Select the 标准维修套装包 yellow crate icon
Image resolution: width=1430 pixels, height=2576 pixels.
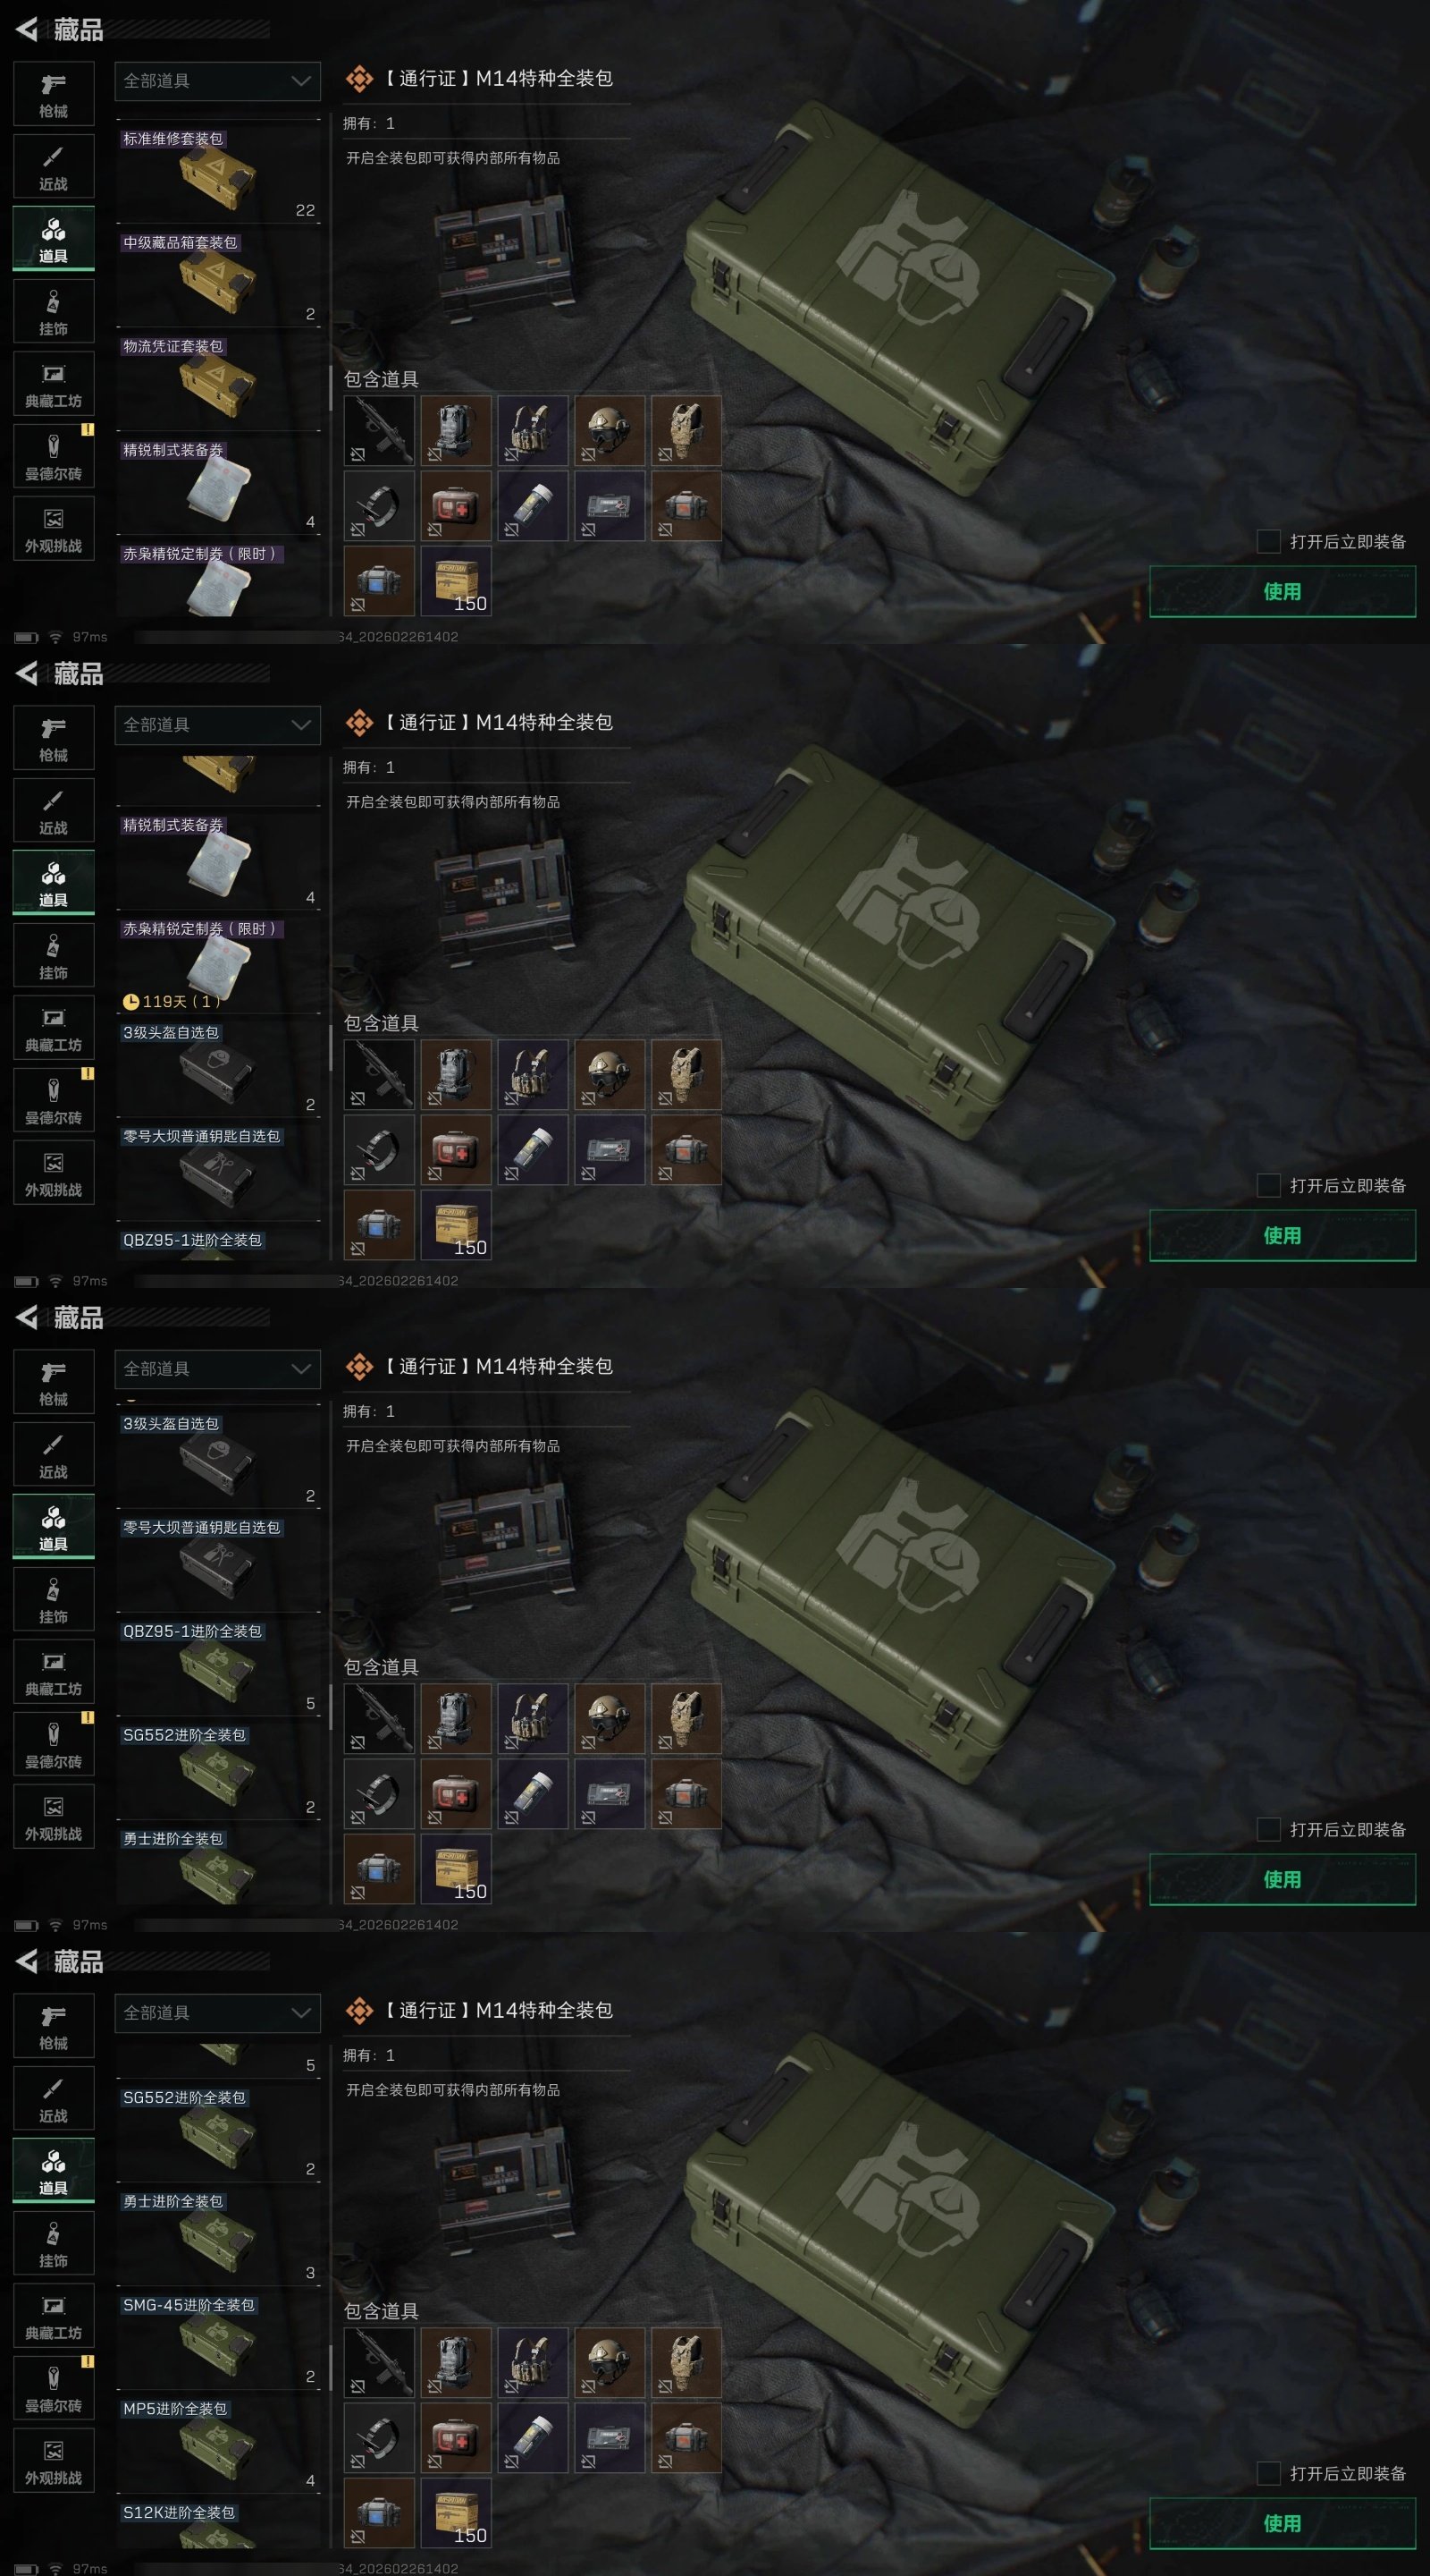pyautogui.click(x=217, y=179)
